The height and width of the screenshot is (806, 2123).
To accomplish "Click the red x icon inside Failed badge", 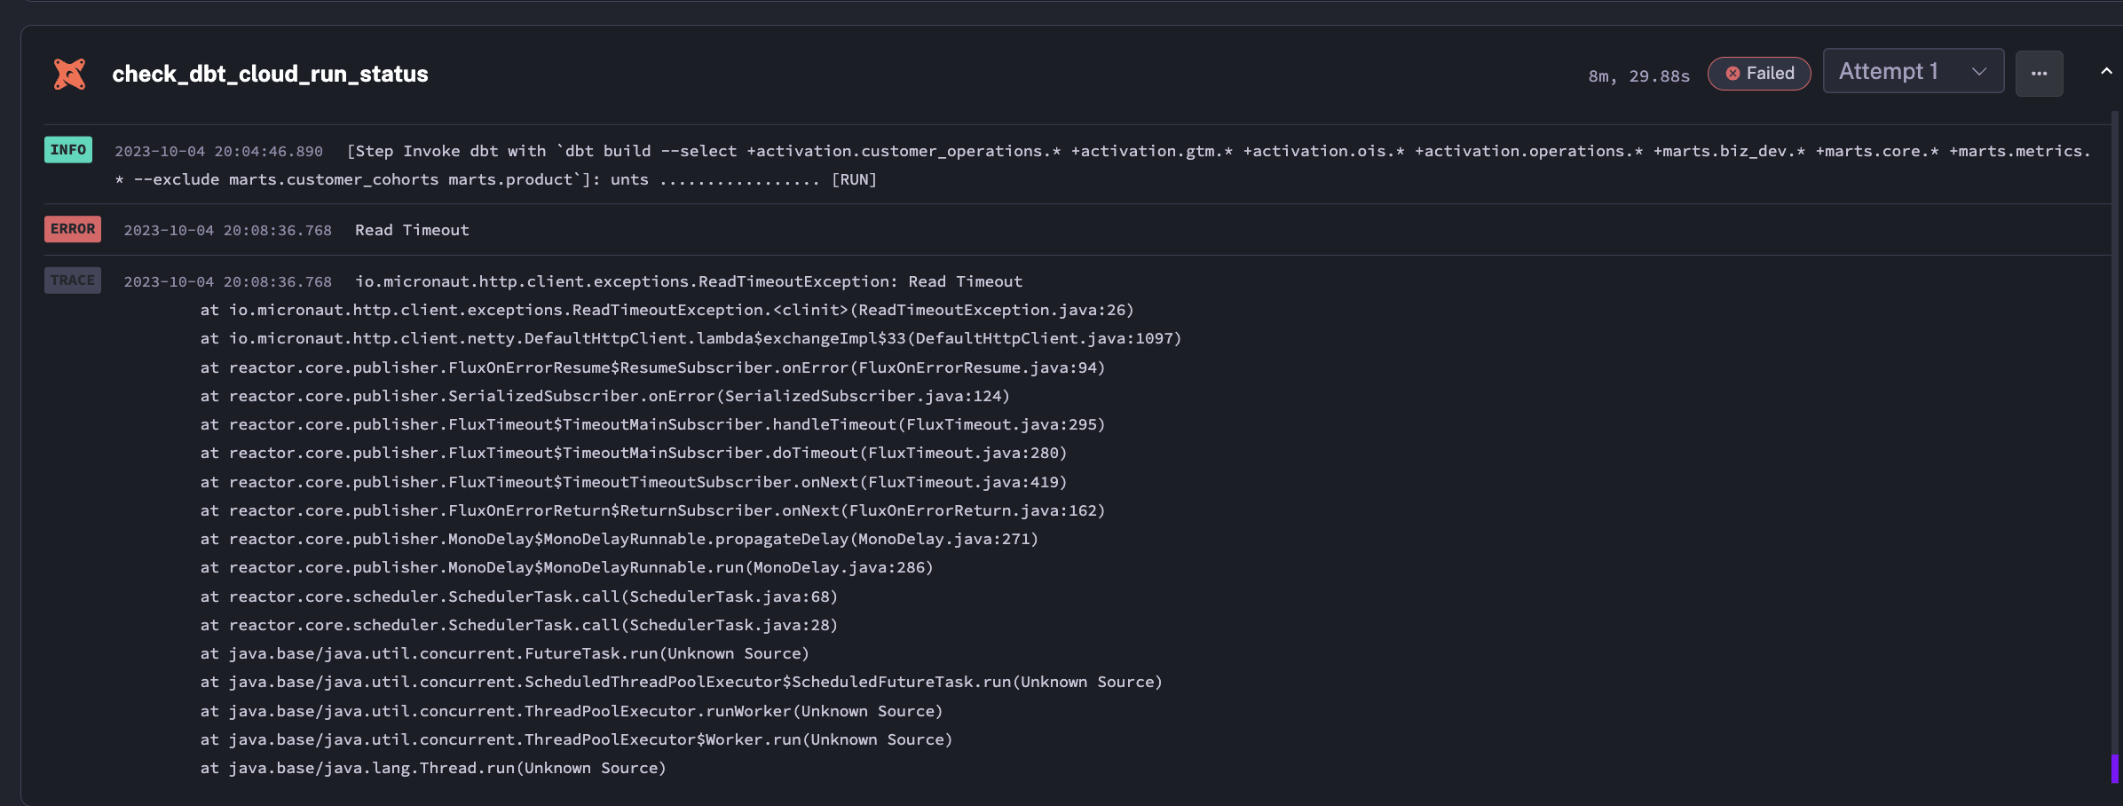I will (x=1734, y=74).
